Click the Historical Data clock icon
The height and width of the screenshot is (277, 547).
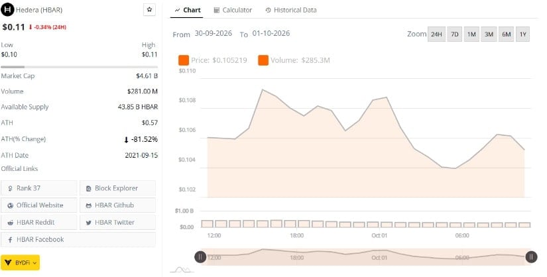pos(268,10)
